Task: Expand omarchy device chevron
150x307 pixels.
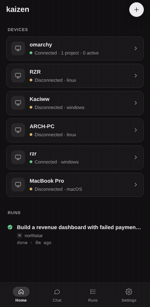Action: [136, 48]
